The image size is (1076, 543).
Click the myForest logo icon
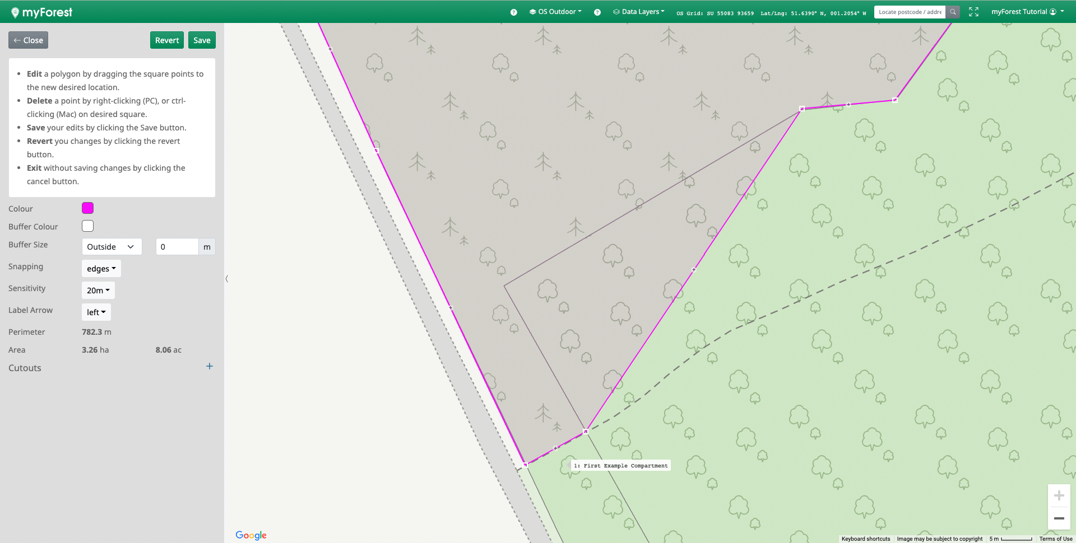(15, 12)
